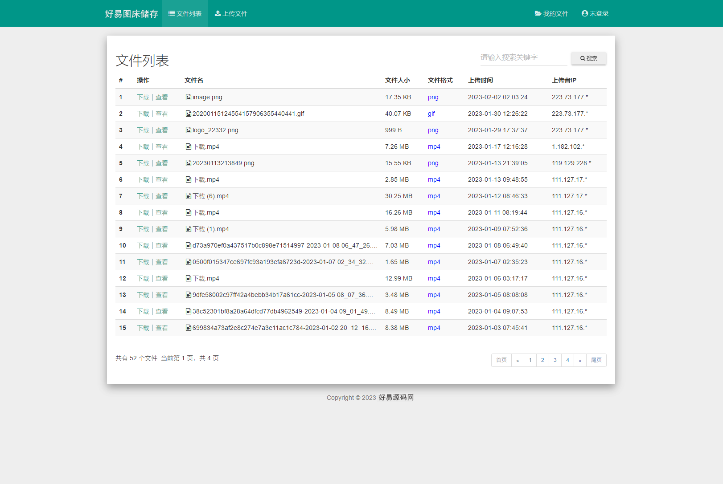723x484 pixels.
Task: Click the 文件大小 column header
Action: coord(398,80)
